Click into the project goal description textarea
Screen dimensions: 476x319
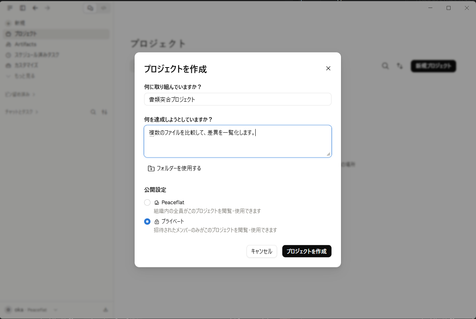point(238,141)
